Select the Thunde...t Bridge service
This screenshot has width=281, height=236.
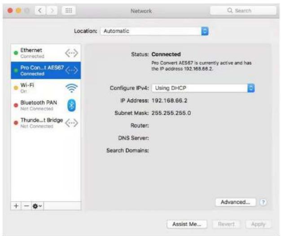46,123
